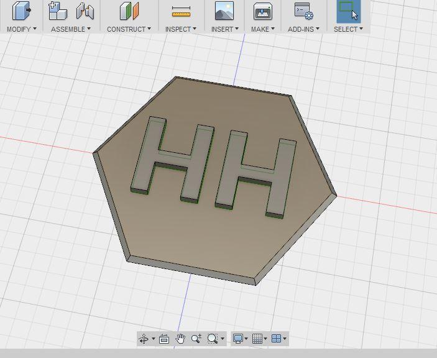The height and width of the screenshot is (358, 437).
Task: Open the Add-Ins scripts icon
Action: [303, 11]
